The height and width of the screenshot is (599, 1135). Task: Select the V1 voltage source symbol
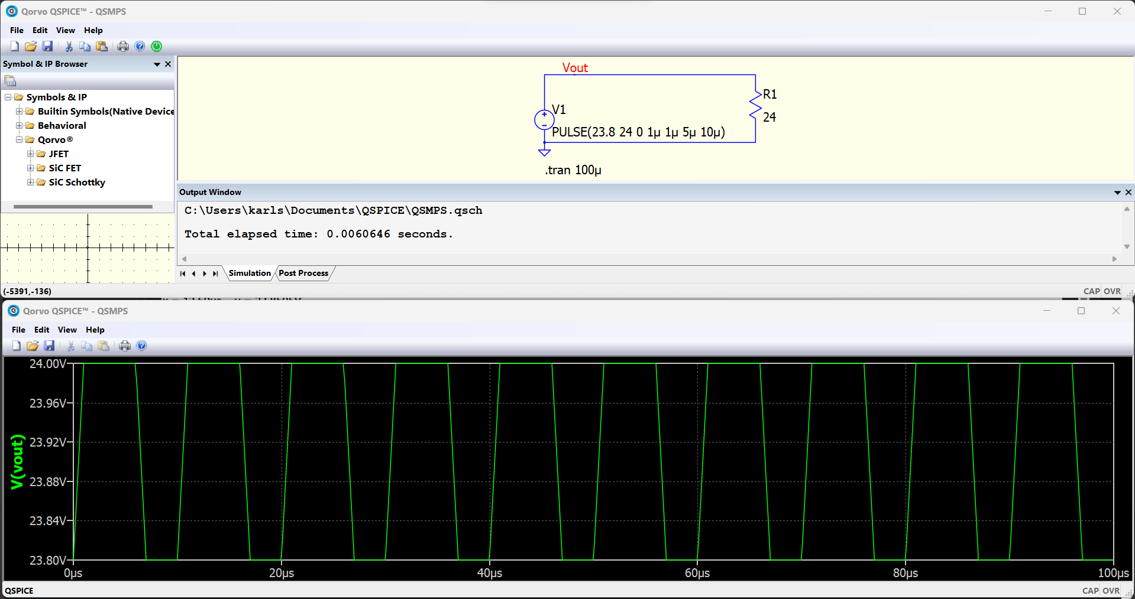click(x=544, y=120)
